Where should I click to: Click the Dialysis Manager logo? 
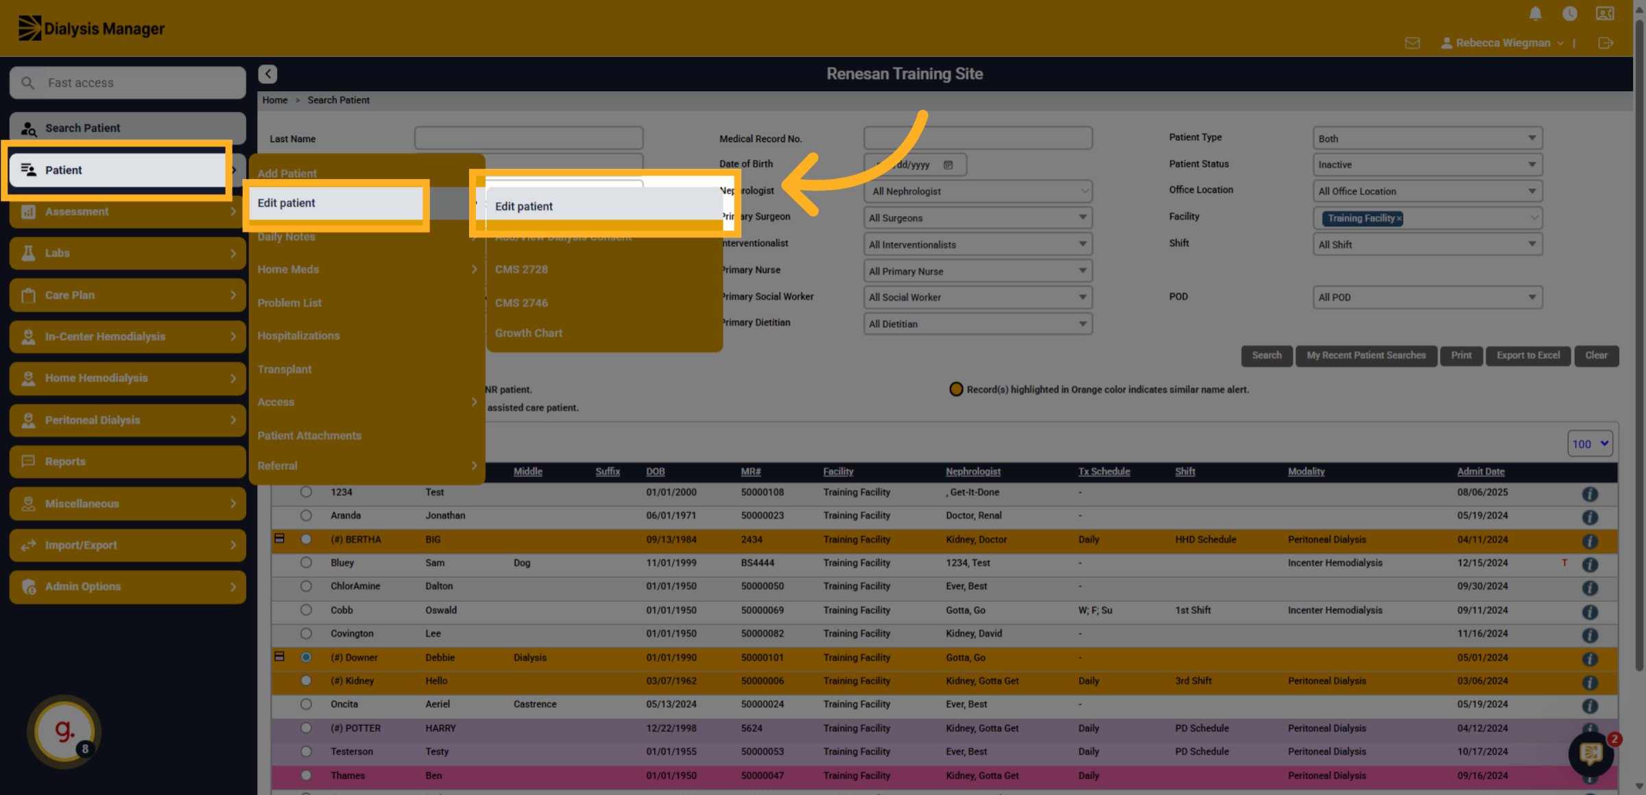click(91, 28)
